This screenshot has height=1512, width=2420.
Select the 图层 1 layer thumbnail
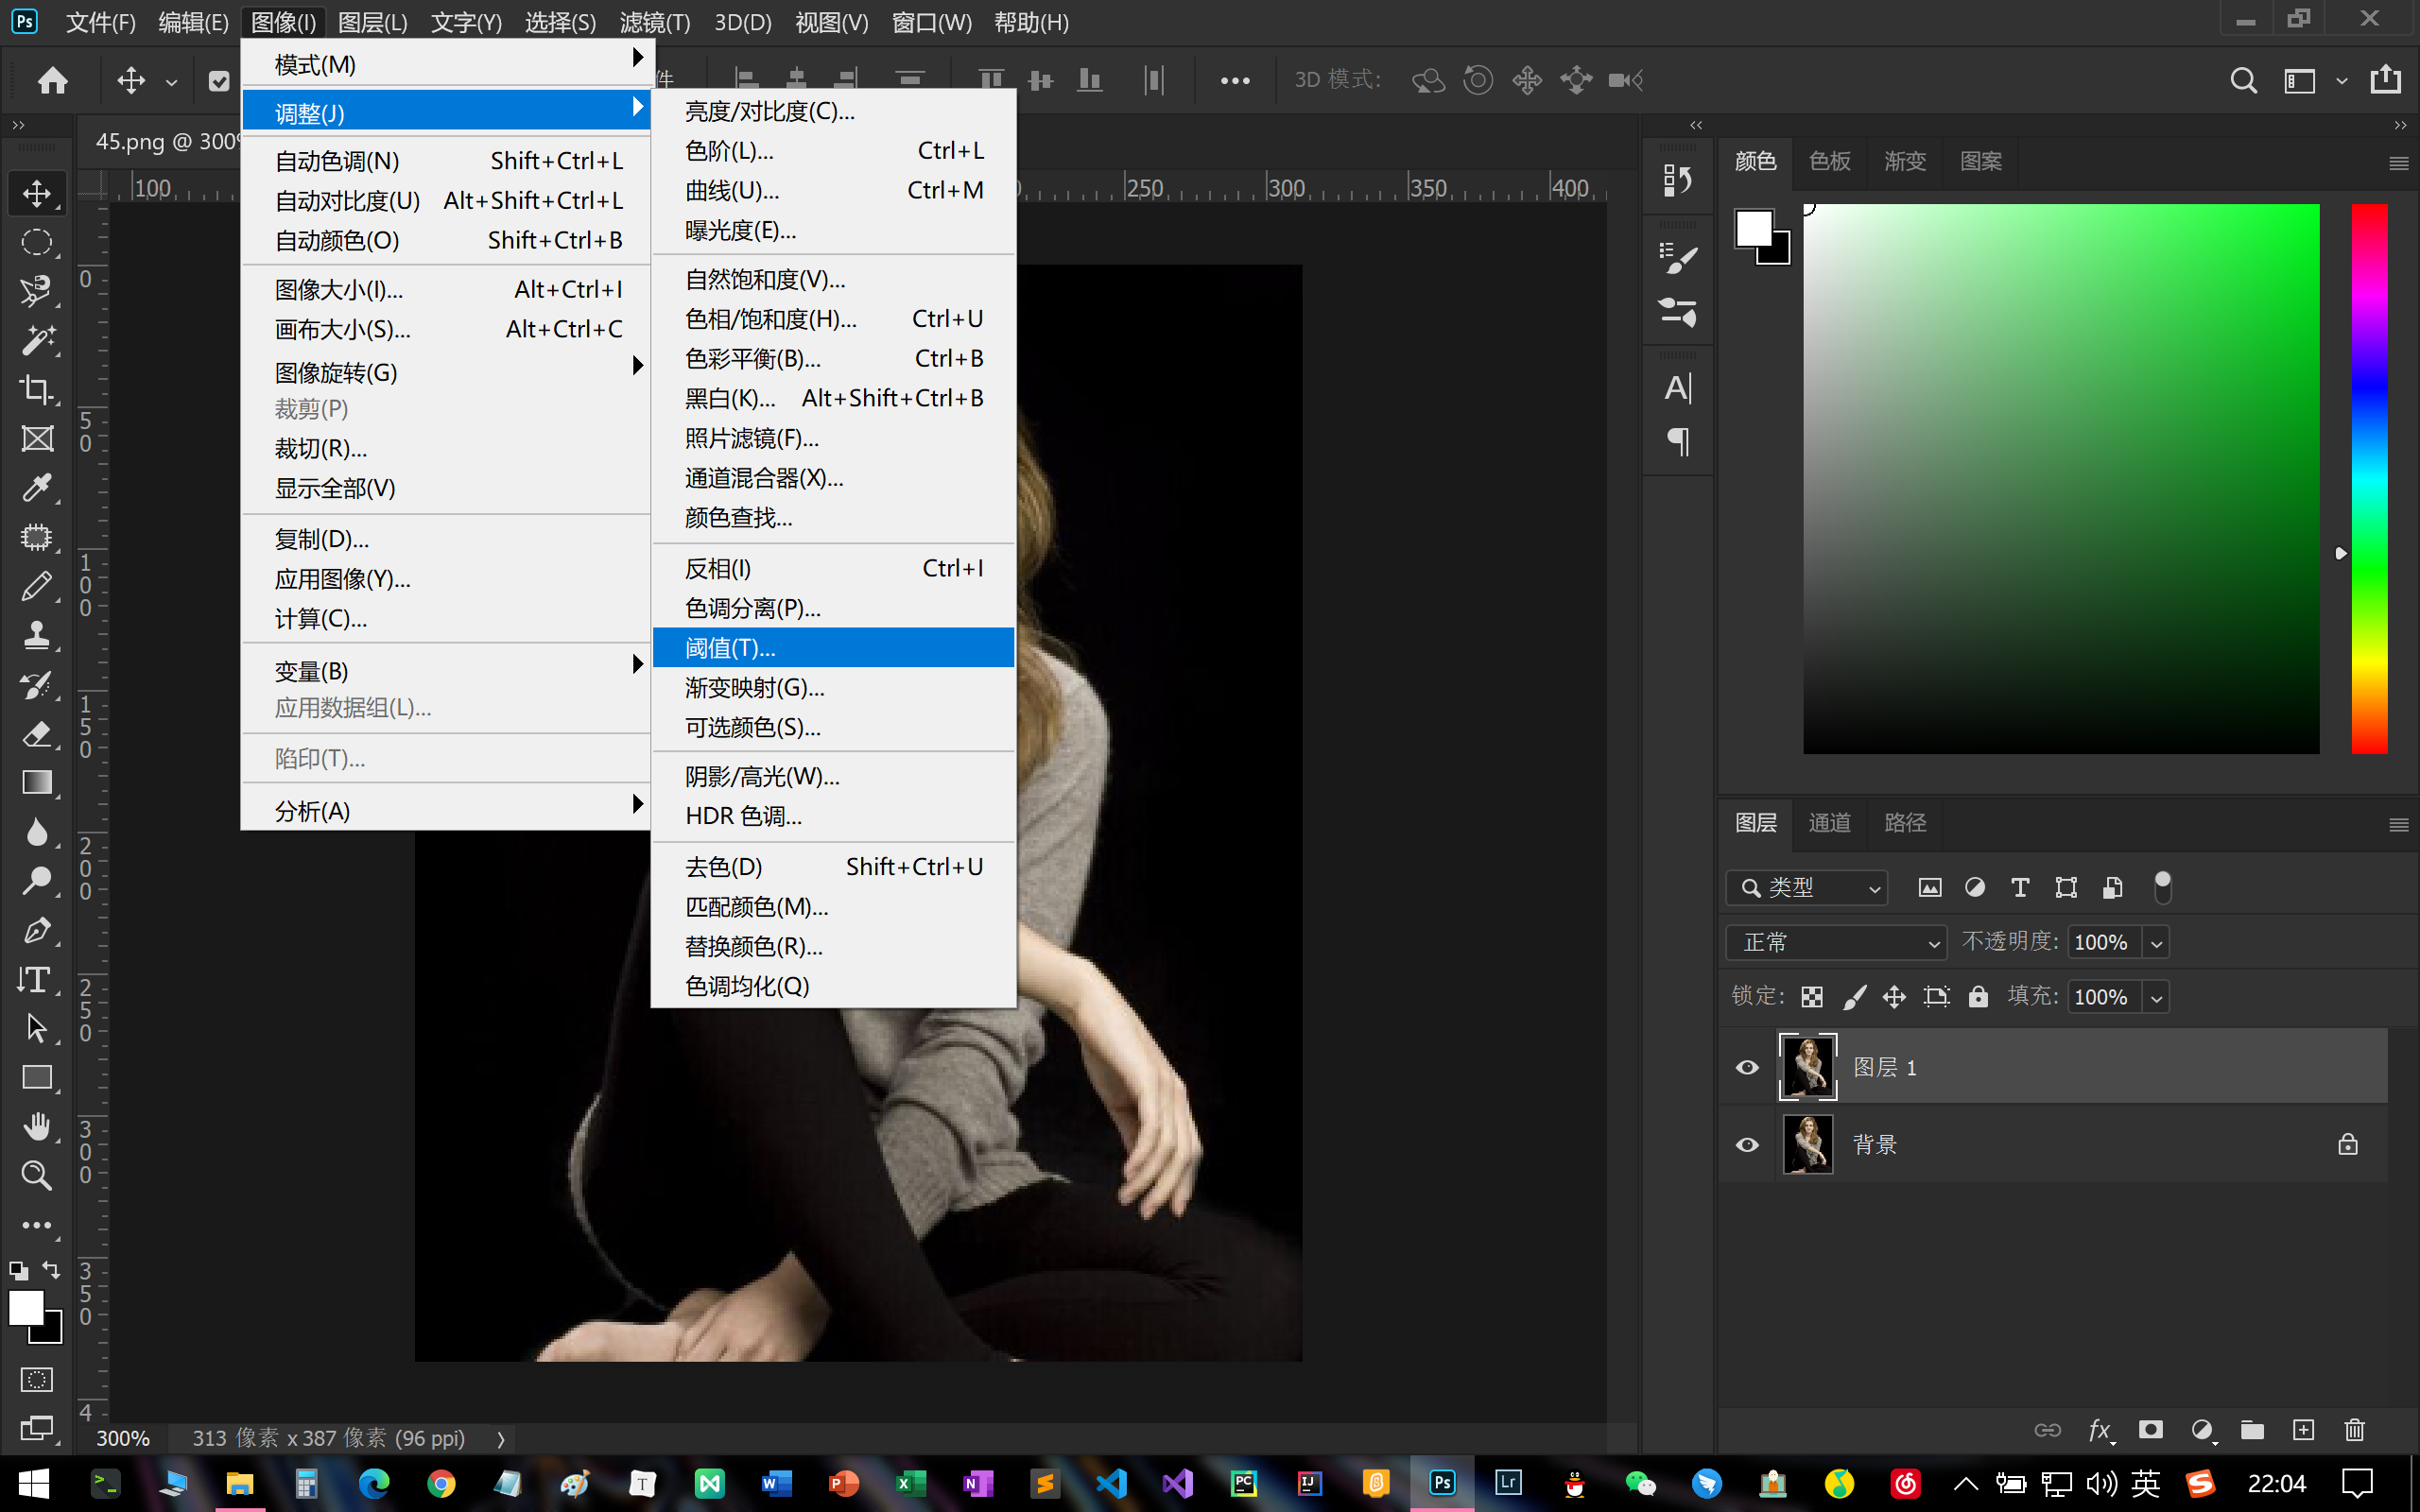1807,1067
